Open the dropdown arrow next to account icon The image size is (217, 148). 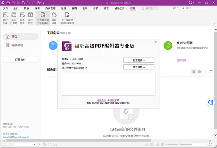[194, 3]
